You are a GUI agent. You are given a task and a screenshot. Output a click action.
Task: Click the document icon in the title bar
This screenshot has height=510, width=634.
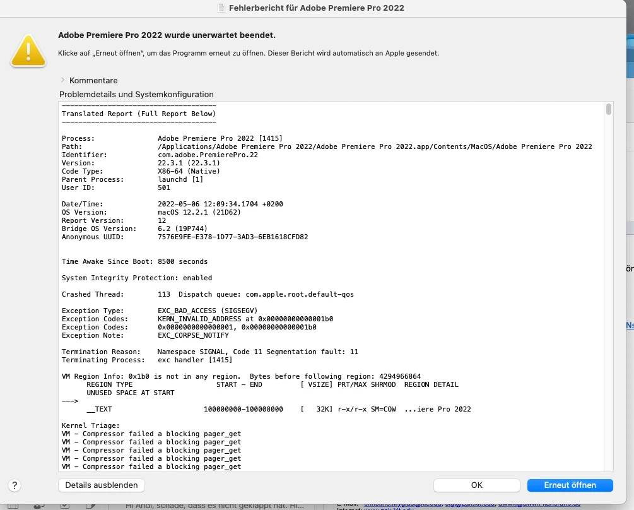(221, 8)
